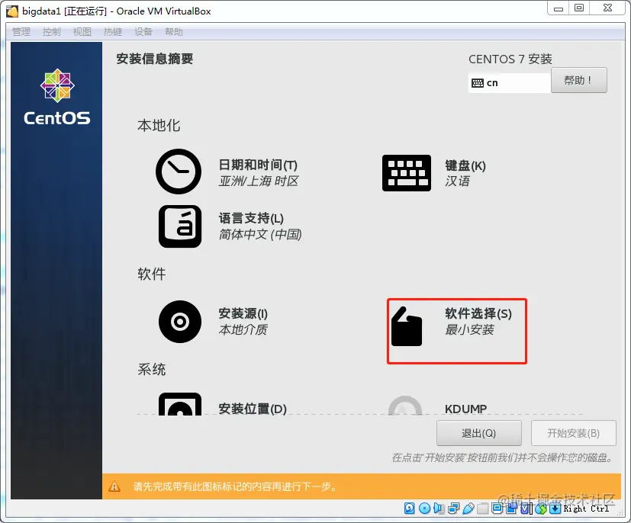
Task: Click the display settings status icon
Action: (497, 509)
